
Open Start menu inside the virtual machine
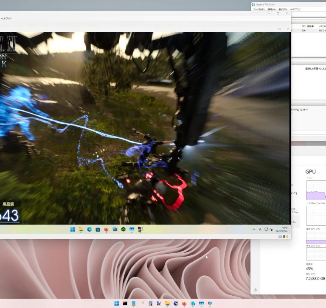point(72,229)
